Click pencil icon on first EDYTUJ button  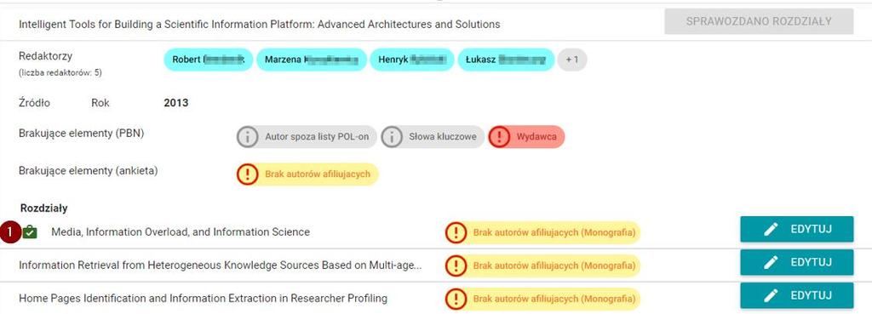point(771,230)
